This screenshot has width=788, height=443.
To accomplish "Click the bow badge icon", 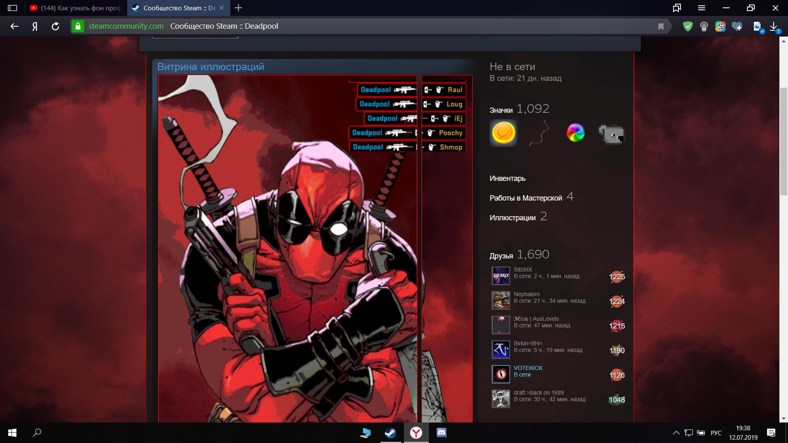I will tap(539, 133).
